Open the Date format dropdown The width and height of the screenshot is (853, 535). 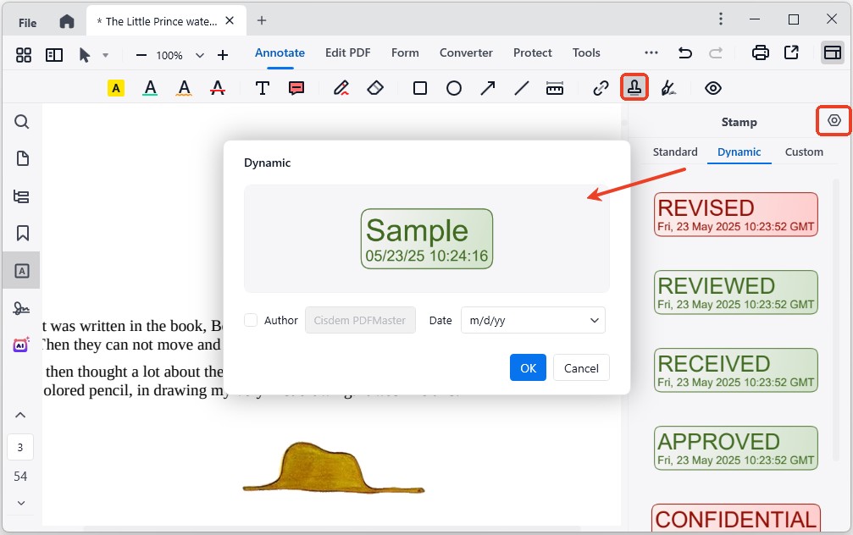click(533, 320)
